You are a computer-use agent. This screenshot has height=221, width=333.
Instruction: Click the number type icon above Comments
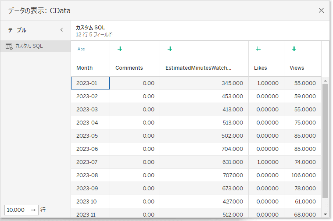[x=120, y=49]
